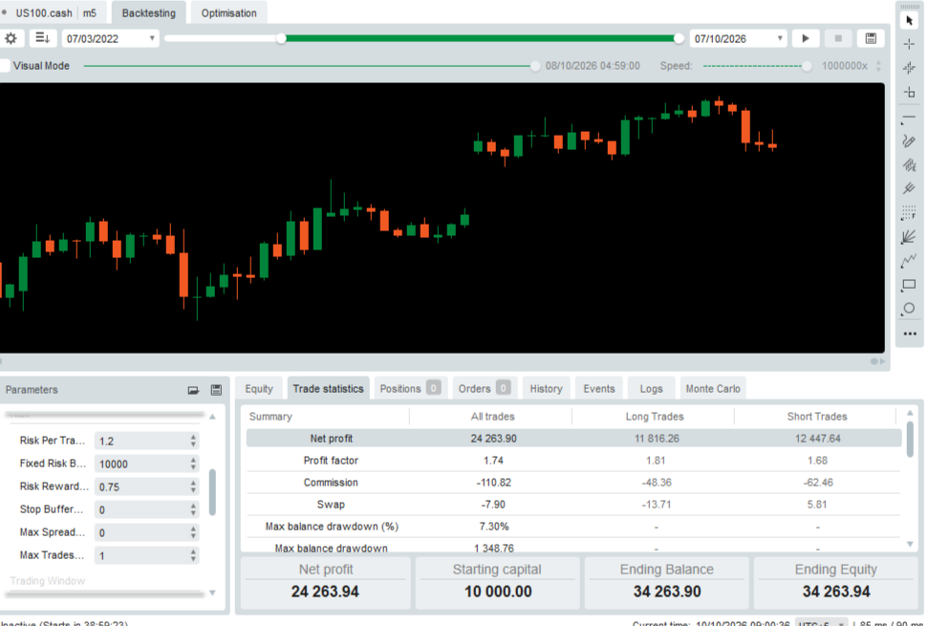Select the US100.cash m5 instance tab
Screen dimensions: 928x626
[54, 13]
